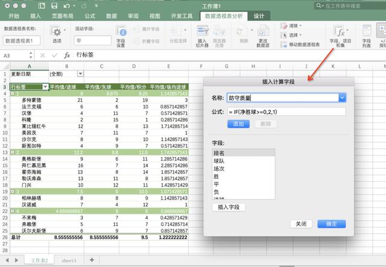Click the select-all corner of the sheet

[5, 66]
